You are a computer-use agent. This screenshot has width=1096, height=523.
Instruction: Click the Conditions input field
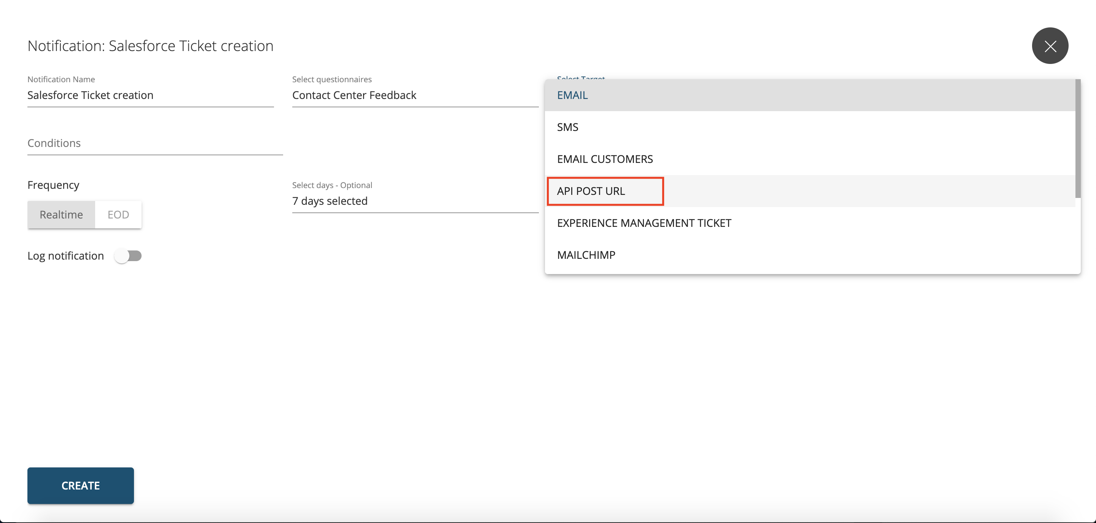pyautogui.click(x=155, y=144)
